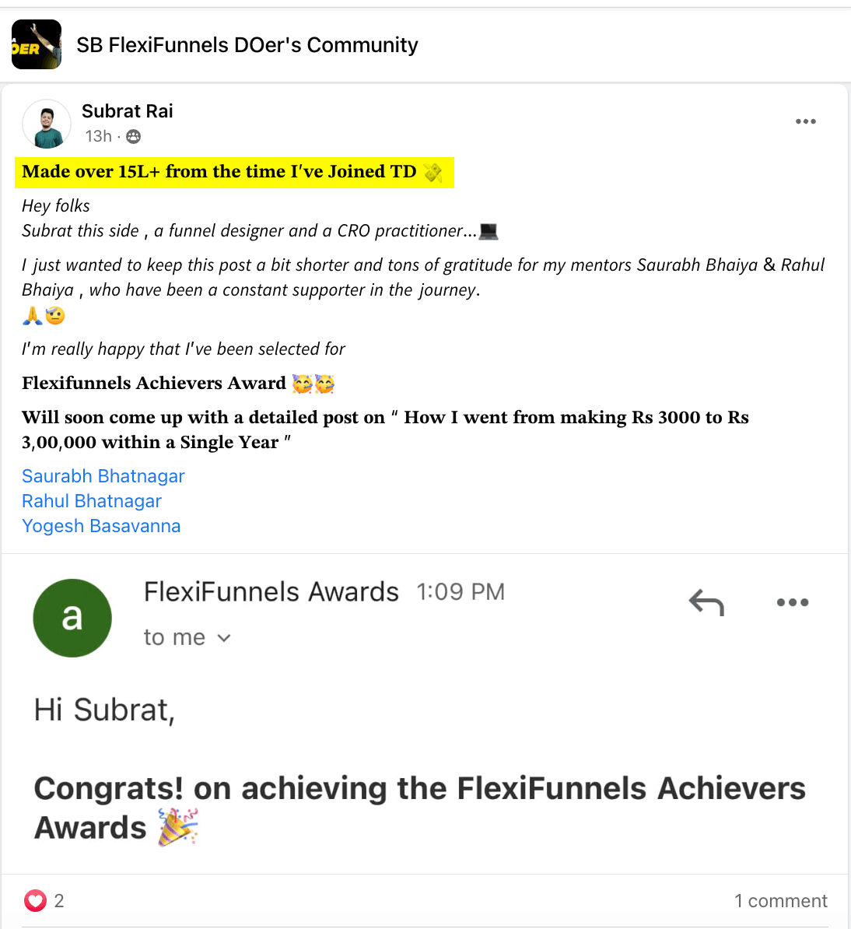Image resolution: width=851 pixels, height=929 pixels.
Task: Click Subrat Rai's profile picture
Action: tap(47, 124)
